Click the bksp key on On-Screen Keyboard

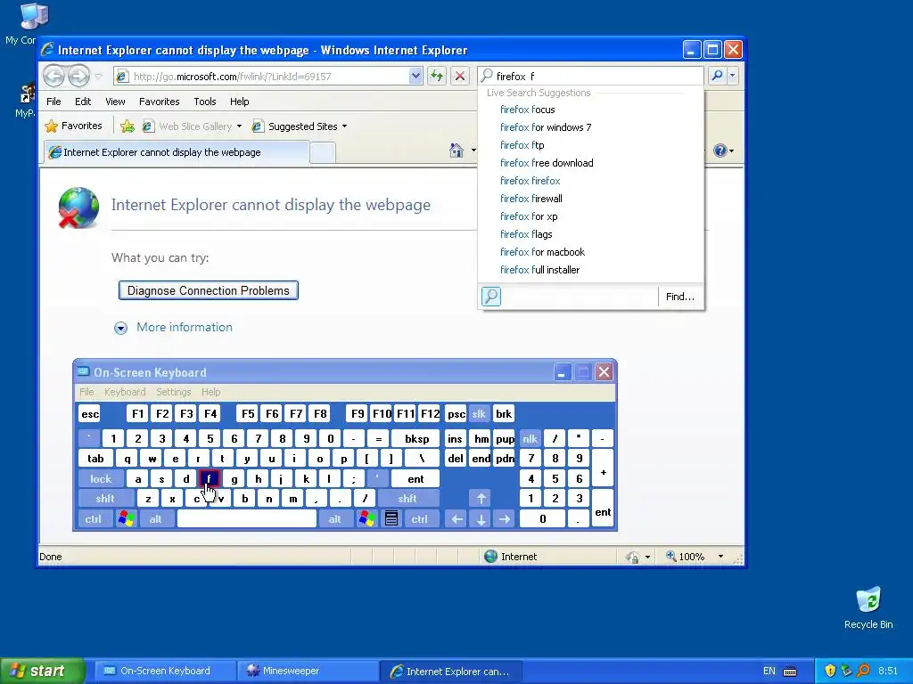(417, 438)
